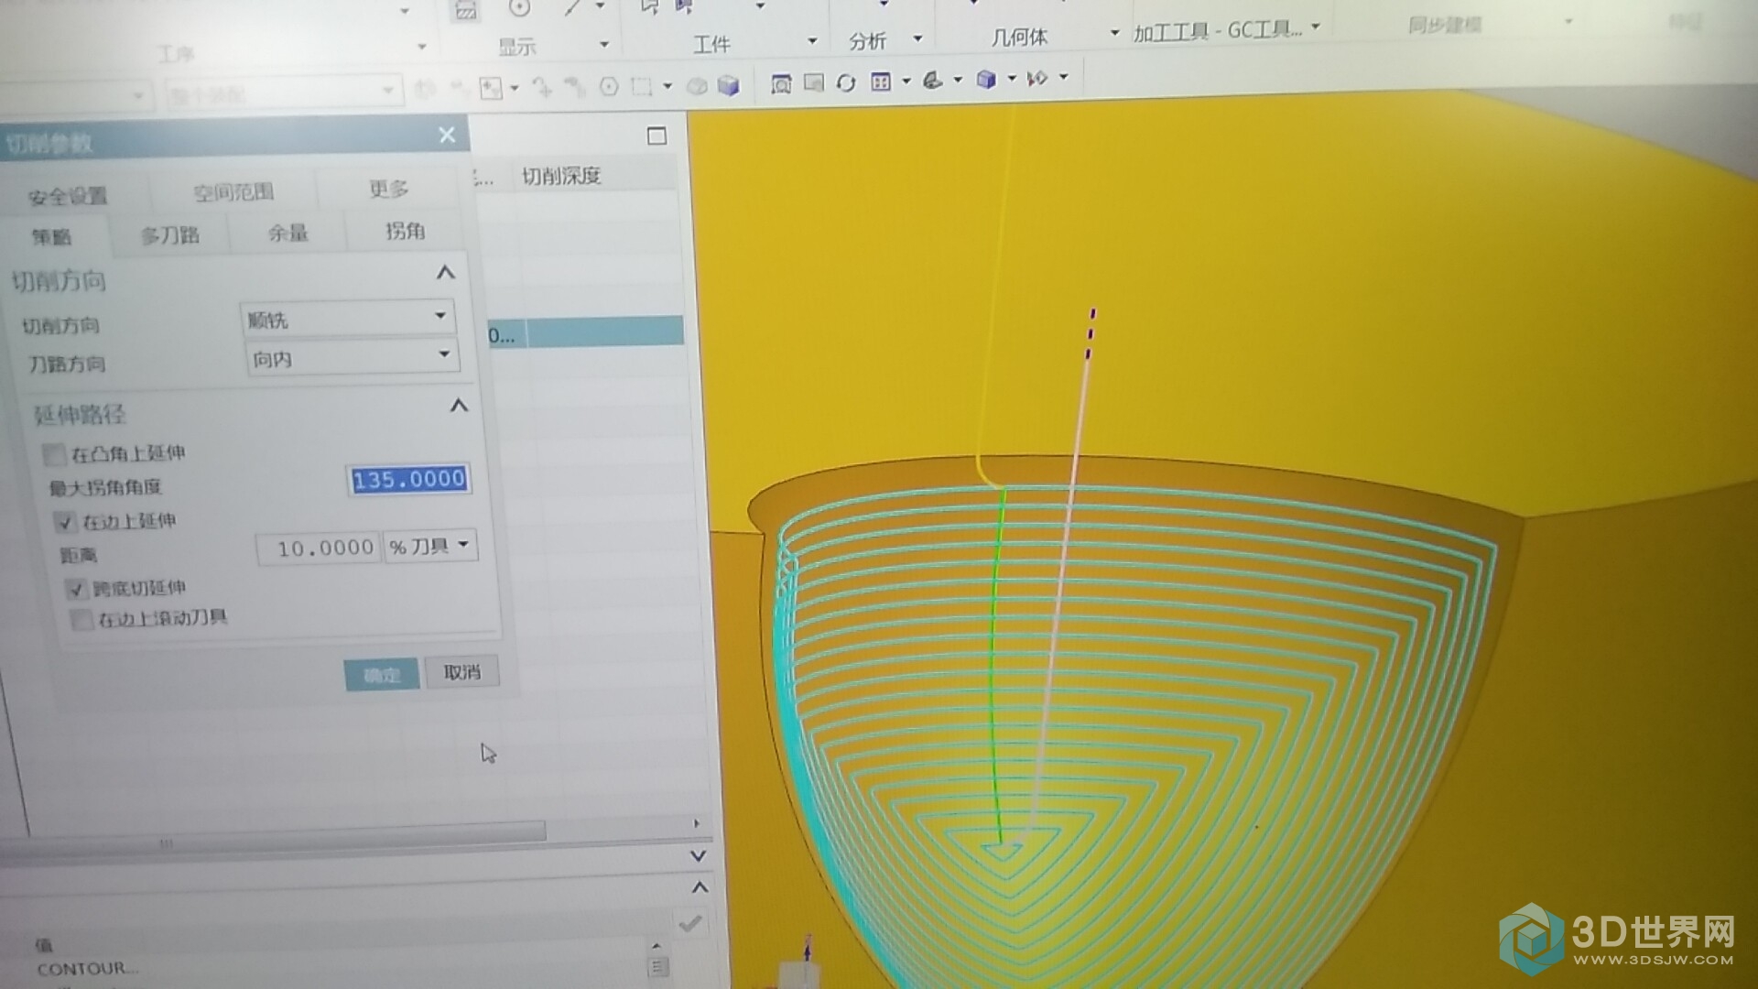Click the circle center snap icon

[609, 87]
